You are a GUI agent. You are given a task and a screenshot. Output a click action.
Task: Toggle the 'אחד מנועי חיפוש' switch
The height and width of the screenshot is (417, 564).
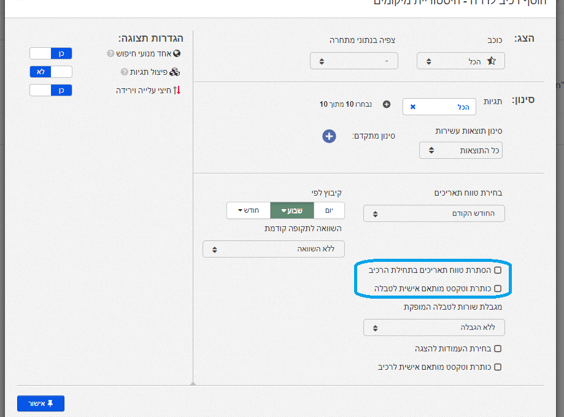[x=51, y=53]
